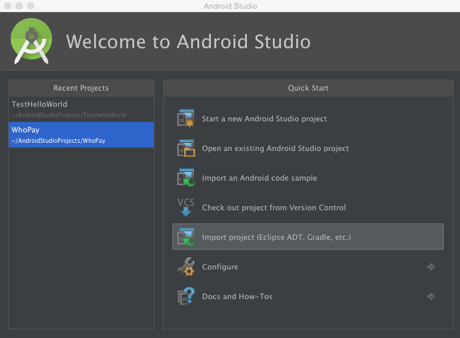Screen dimensions: 460x338
Task: Click the ~/AndroidStudioProjects/WhoPay path text
Action: 59,141
